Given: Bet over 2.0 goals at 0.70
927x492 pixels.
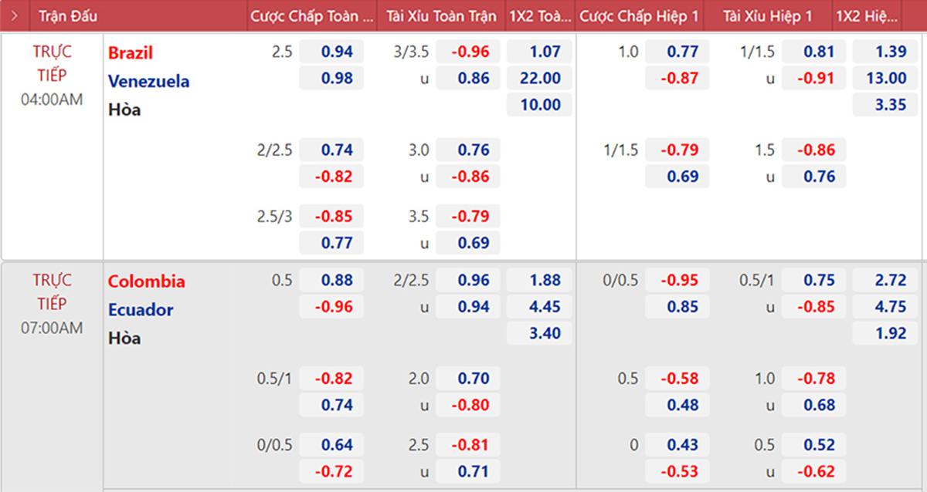Looking at the screenshot, I should (468, 378).
